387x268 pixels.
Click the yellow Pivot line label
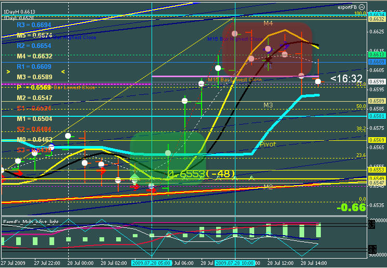(268, 144)
